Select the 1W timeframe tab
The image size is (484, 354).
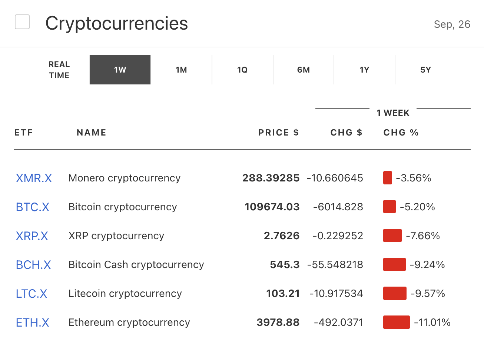click(120, 70)
